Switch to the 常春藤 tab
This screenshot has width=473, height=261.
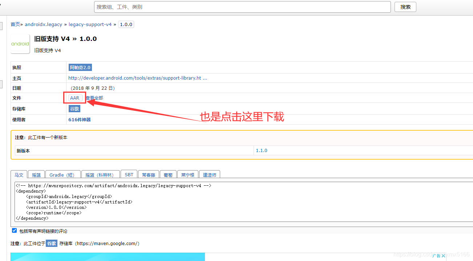point(149,174)
